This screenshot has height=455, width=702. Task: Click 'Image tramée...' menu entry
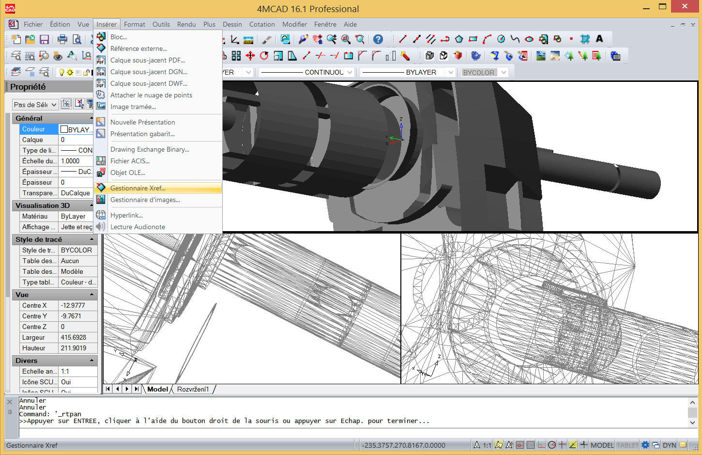point(158,107)
